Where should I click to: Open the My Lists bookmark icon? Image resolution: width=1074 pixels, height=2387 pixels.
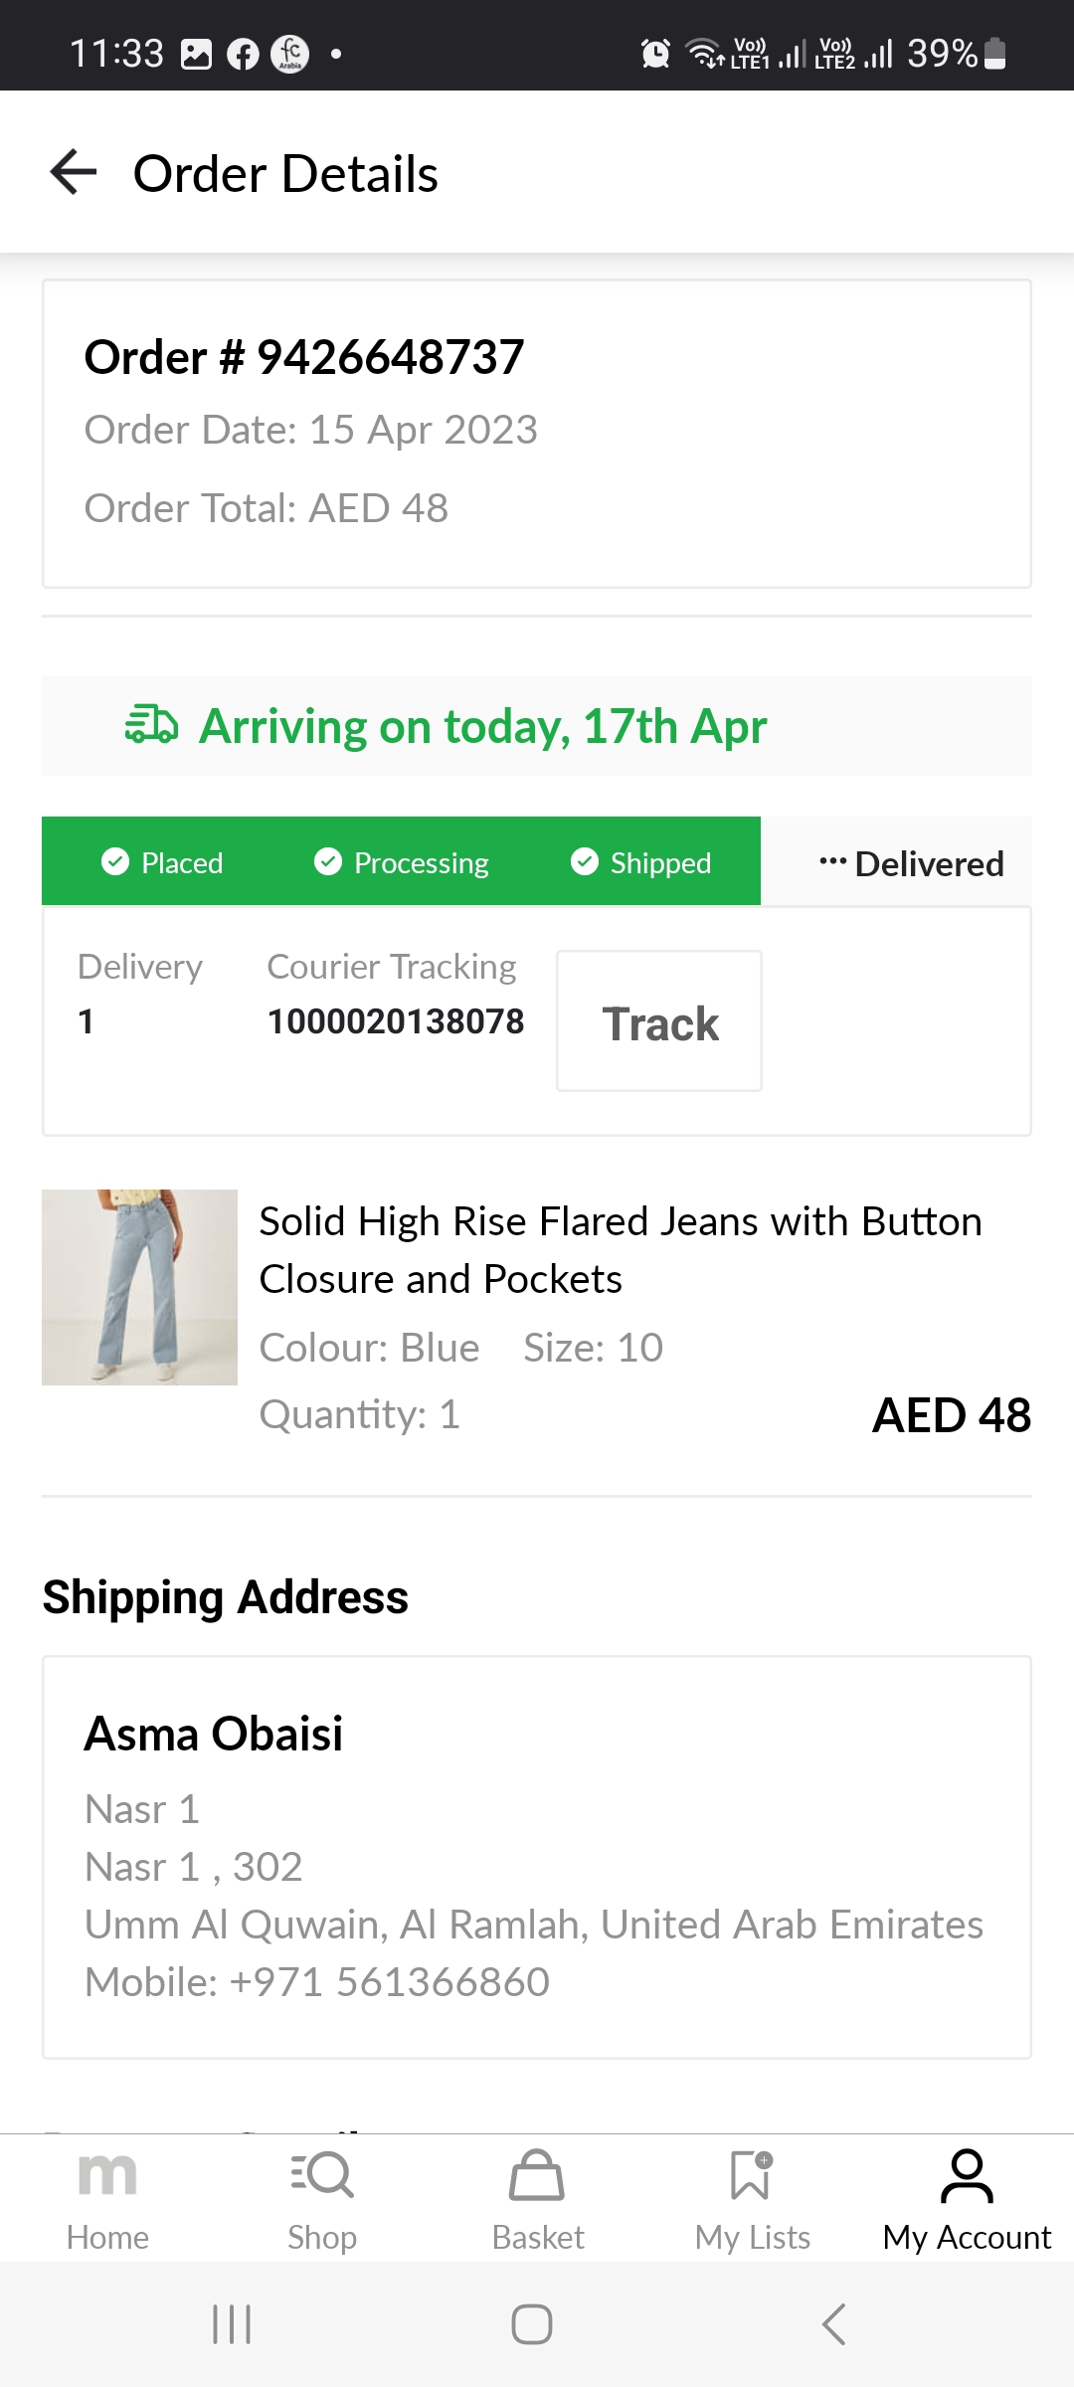pyautogui.click(x=752, y=2176)
